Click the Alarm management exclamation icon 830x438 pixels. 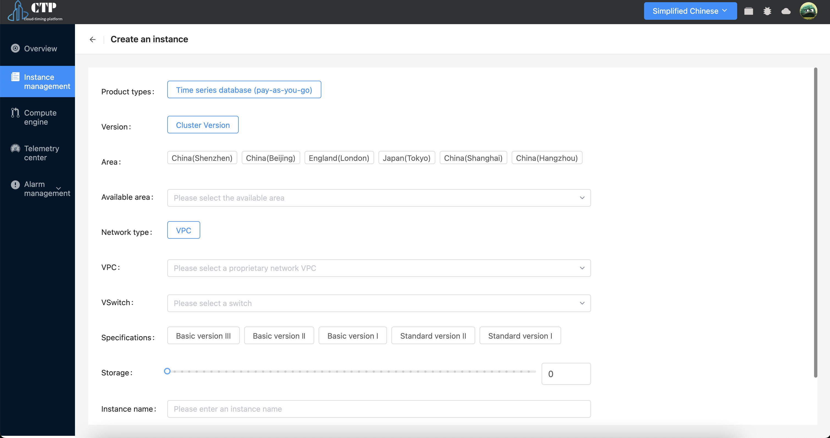(x=15, y=184)
